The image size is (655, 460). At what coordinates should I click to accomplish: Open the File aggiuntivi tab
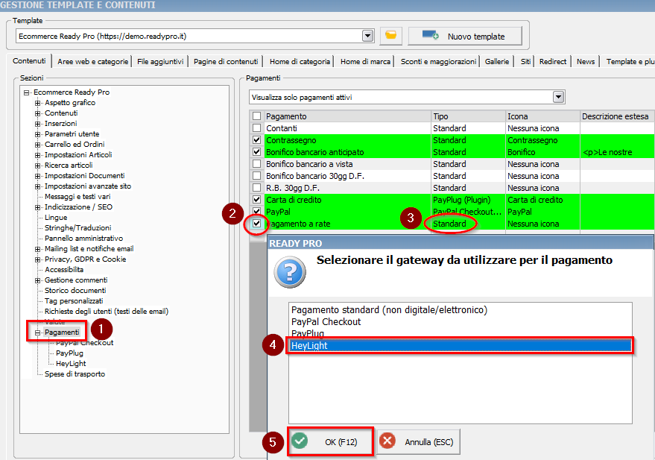(x=160, y=61)
